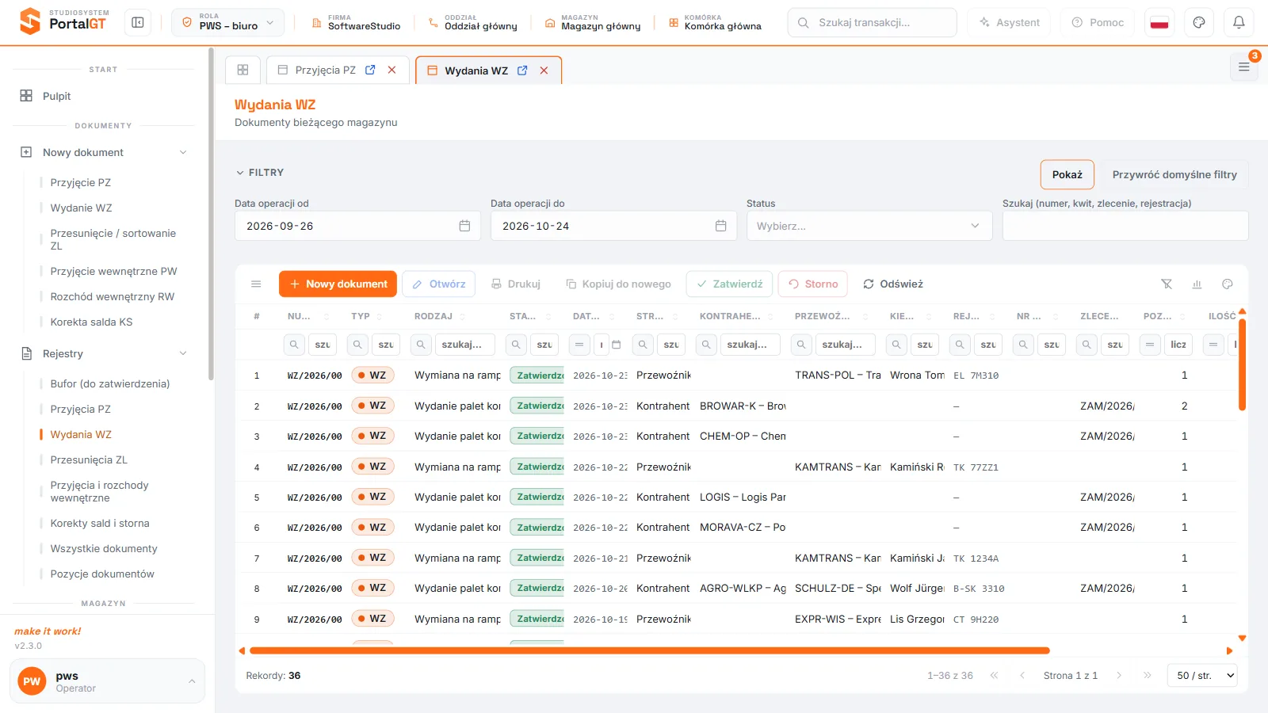
Task: Click the Otwórz toolbar button
Action: pyautogui.click(x=438, y=284)
